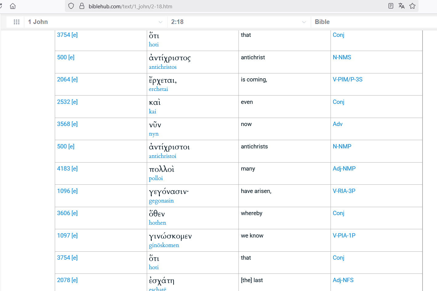Screen dimensions: 437x291
Task: Select the translation '[the] last'
Action: tap(252, 280)
